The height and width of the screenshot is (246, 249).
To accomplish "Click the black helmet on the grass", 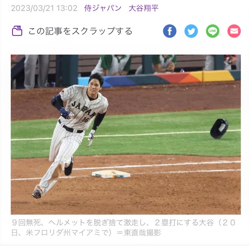I will [219, 129].
